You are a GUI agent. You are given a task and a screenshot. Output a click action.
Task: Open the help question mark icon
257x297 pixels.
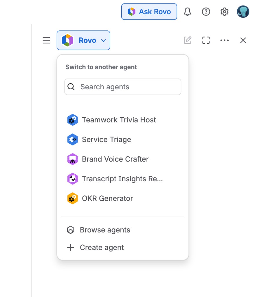pos(206,12)
